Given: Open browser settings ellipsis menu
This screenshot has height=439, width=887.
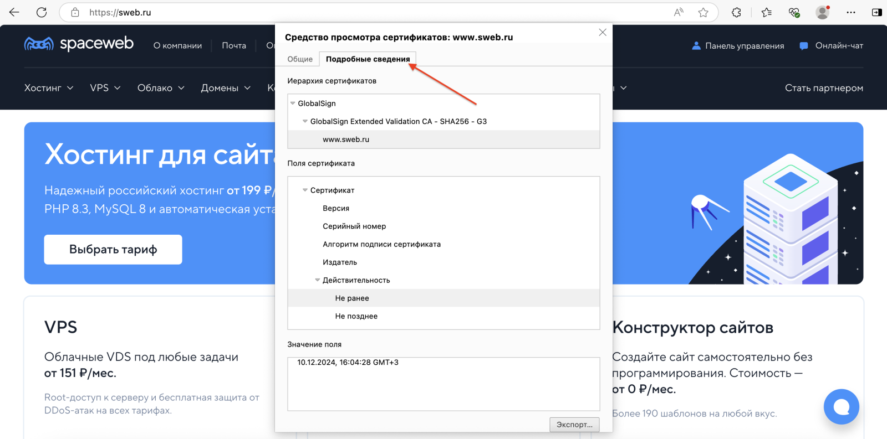Looking at the screenshot, I should click(x=851, y=12).
